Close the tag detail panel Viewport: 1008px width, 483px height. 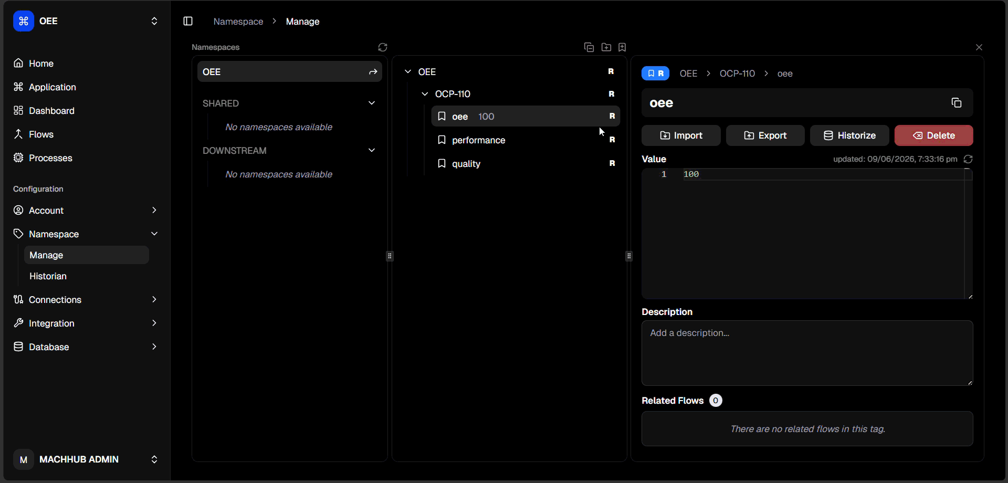(x=979, y=47)
